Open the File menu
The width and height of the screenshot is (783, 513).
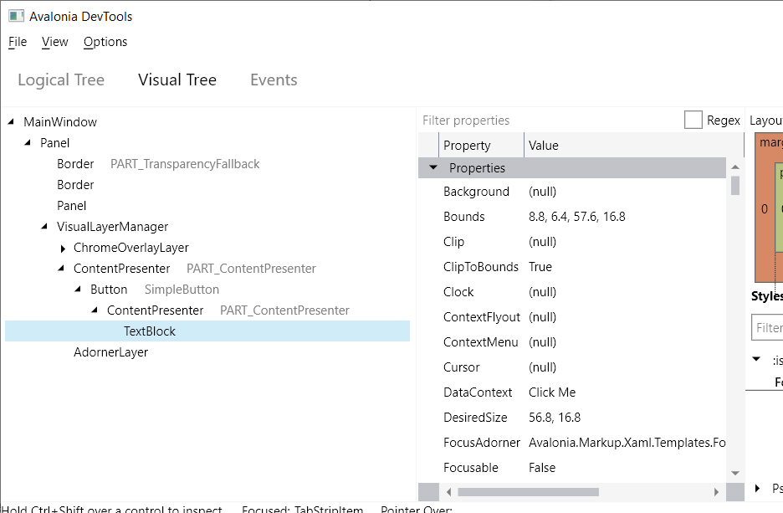18,42
